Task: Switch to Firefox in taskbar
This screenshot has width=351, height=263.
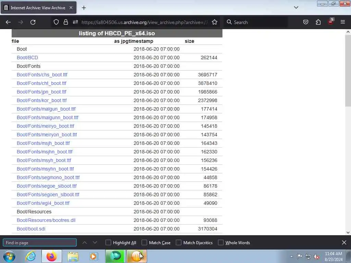Action: (x=52, y=256)
